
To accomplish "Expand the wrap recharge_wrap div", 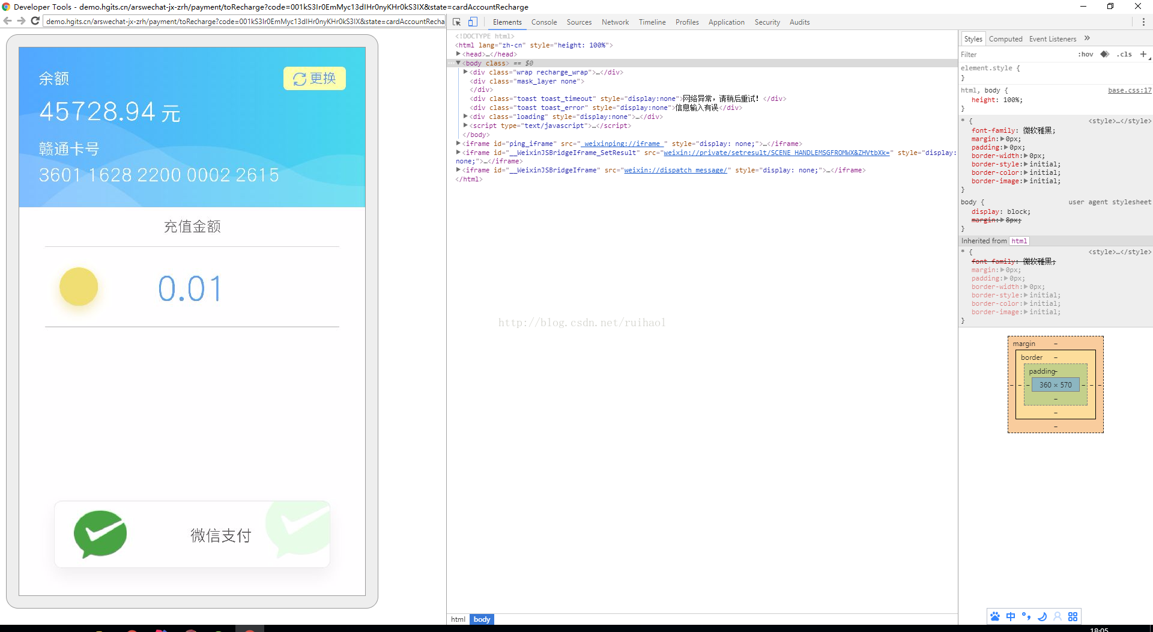I will pos(465,72).
